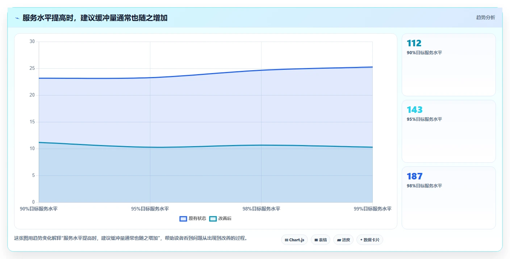Click the 99%目标服务水平 x-axis label
Image resolution: width=510 pixels, height=259 pixels.
coord(372,209)
